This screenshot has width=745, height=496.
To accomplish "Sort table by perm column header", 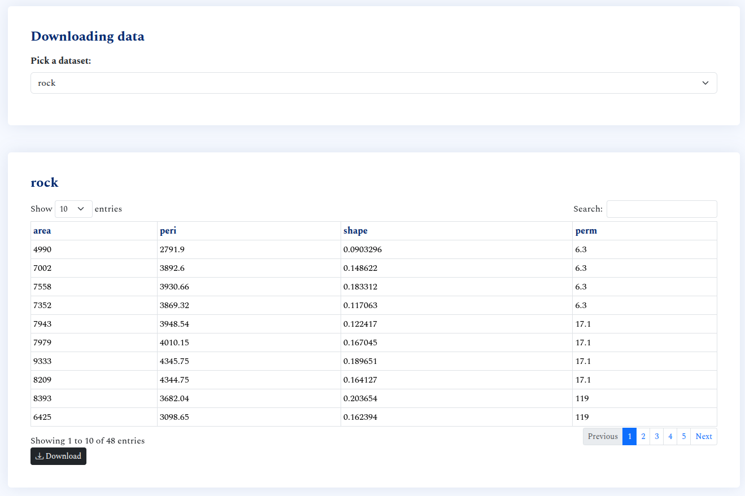I will [x=586, y=231].
